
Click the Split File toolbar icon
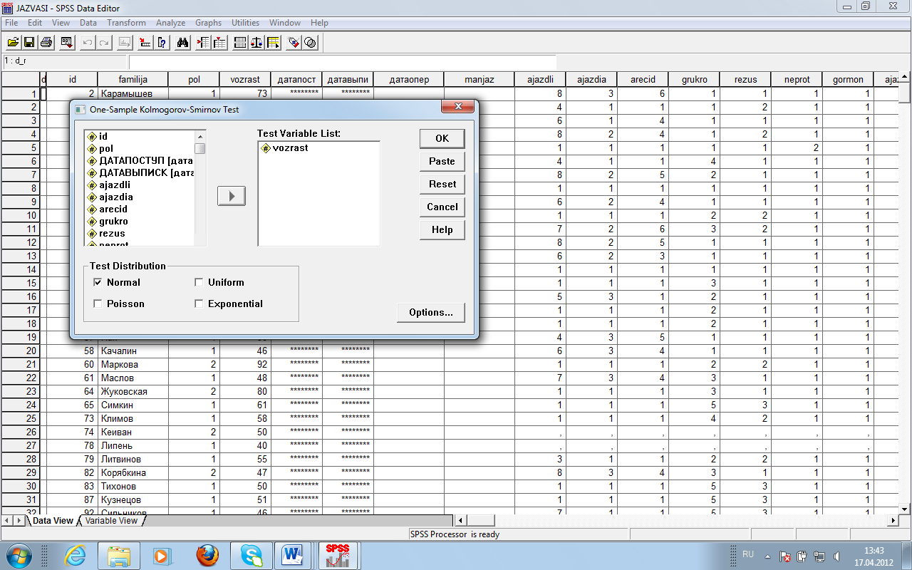click(x=239, y=42)
